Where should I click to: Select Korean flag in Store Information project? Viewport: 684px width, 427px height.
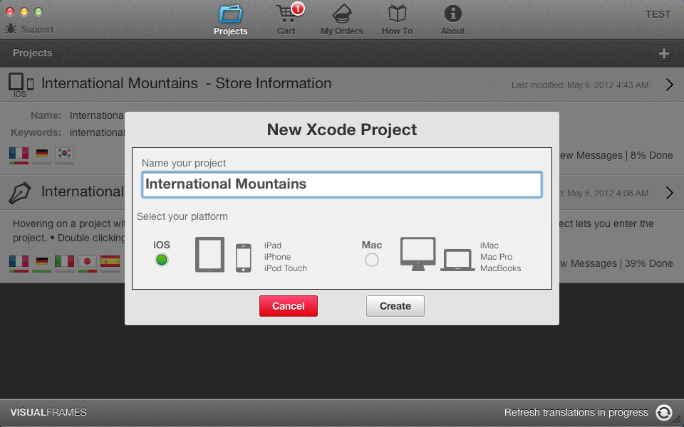65,154
